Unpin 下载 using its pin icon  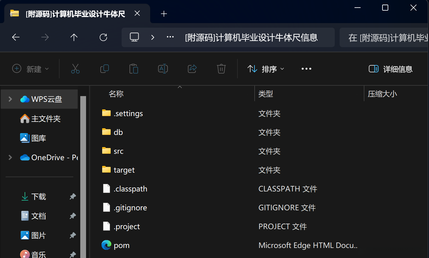73,197
